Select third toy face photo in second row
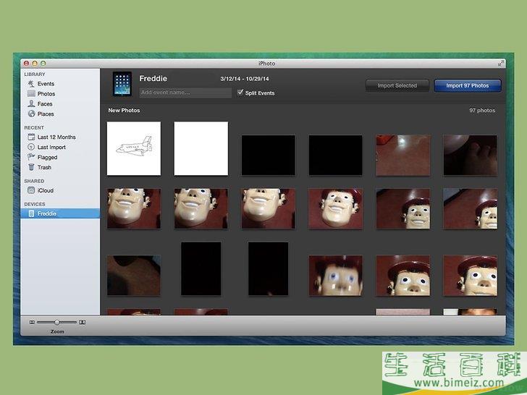The height and width of the screenshot is (395, 527). [x=268, y=208]
